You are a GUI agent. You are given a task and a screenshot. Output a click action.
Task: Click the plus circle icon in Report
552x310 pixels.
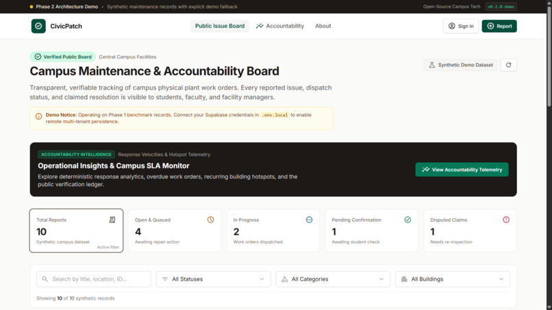click(x=490, y=26)
